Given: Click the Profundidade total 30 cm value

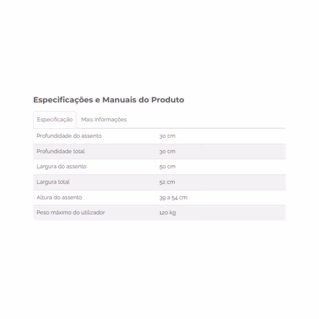Looking at the screenshot, I should pyautogui.click(x=167, y=152).
